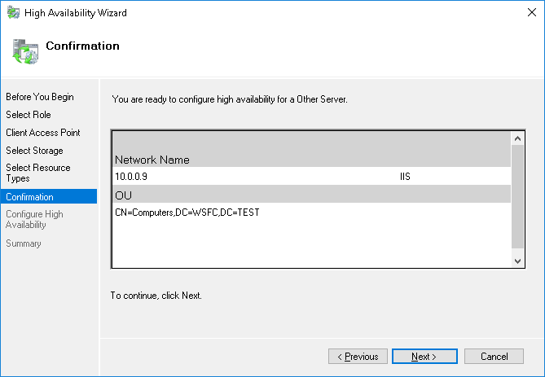Click the Confirmation header server icon
The height and width of the screenshot is (377, 545).
coord(24,50)
